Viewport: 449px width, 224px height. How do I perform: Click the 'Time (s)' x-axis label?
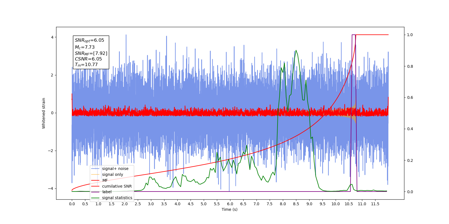pyautogui.click(x=230, y=209)
